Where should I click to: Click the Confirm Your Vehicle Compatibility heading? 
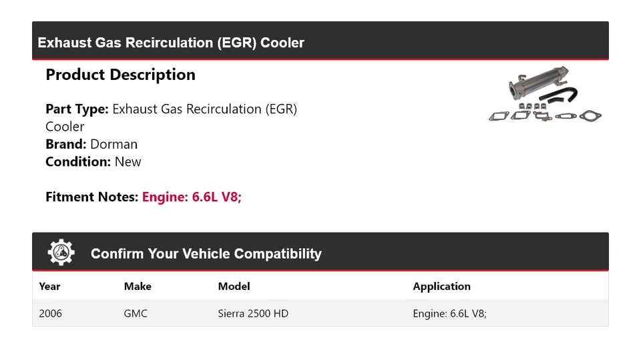pyautogui.click(x=206, y=254)
